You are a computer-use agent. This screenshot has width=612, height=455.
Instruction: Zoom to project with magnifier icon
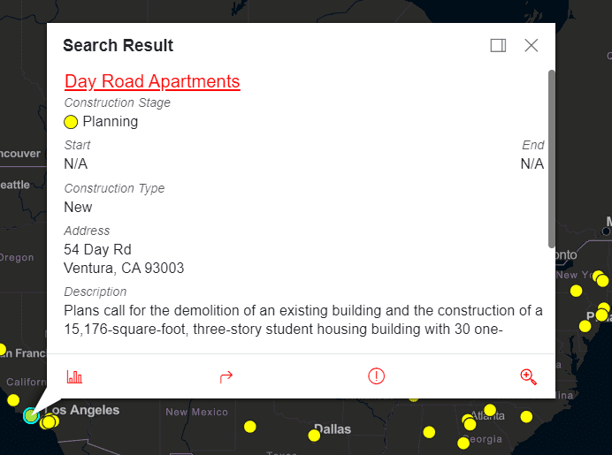coord(528,376)
